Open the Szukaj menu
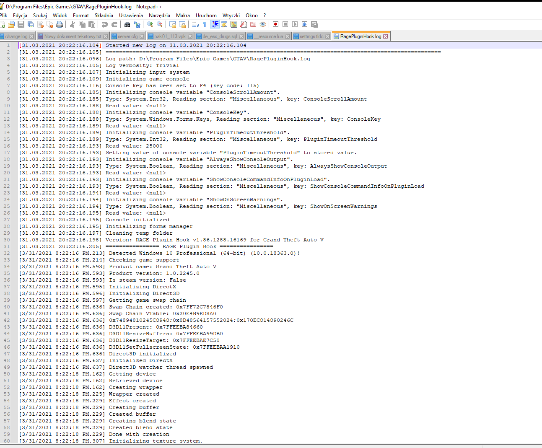 click(40, 16)
